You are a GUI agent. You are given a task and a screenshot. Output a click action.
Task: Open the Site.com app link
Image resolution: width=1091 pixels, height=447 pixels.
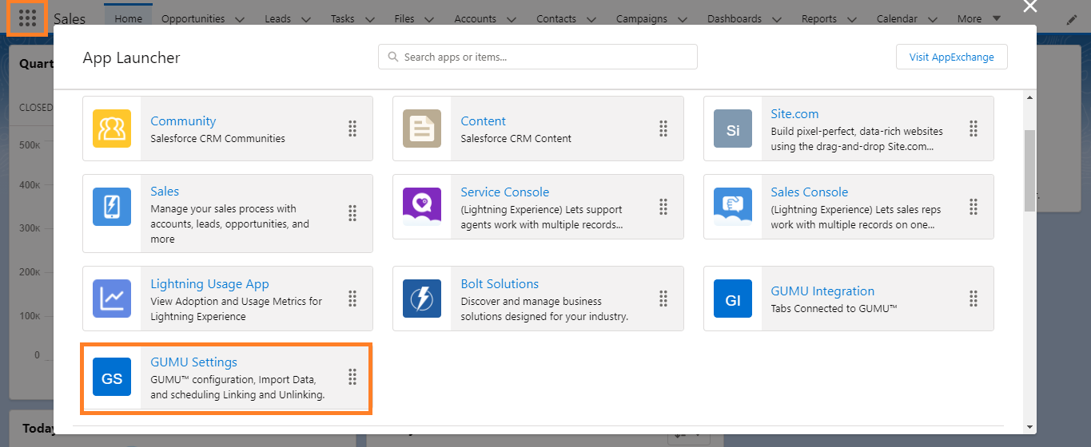(x=794, y=114)
